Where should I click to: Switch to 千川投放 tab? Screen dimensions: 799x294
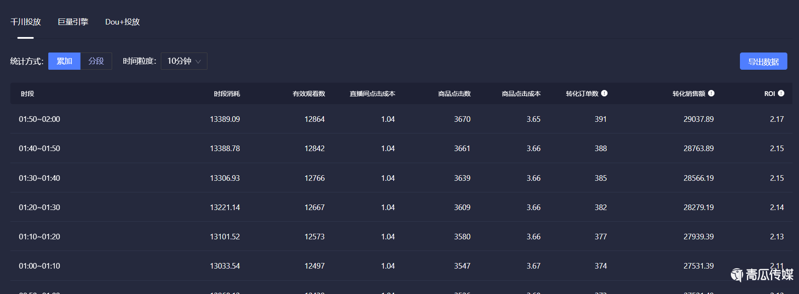pos(25,22)
